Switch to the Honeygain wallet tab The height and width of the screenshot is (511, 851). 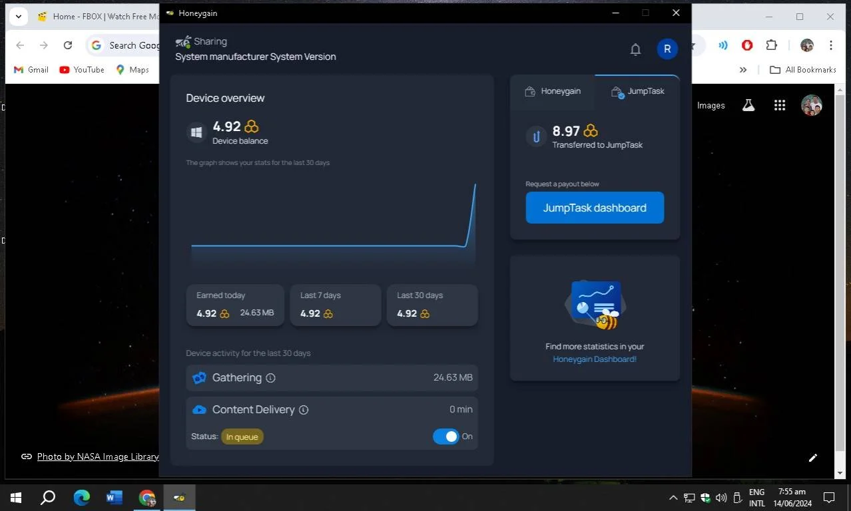click(553, 91)
